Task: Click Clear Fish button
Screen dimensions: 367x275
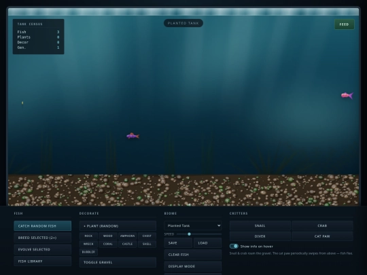Action: click(x=192, y=255)
